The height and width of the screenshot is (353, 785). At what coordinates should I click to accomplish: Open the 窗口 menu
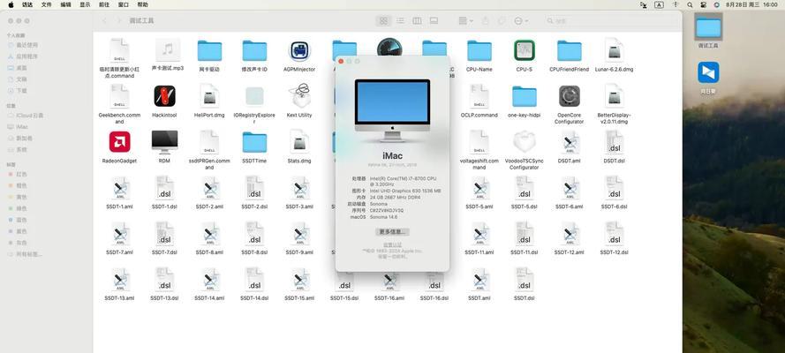(123, 4)
